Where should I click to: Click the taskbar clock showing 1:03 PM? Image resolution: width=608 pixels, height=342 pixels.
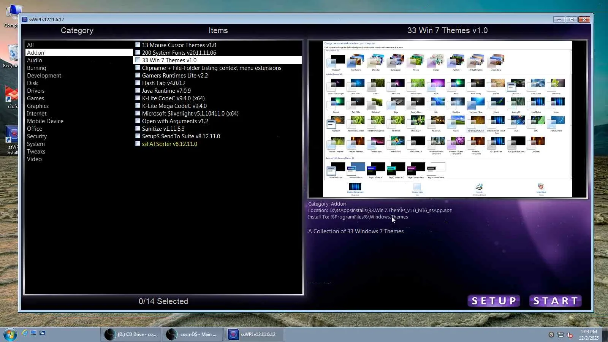[x=589, y=334]
